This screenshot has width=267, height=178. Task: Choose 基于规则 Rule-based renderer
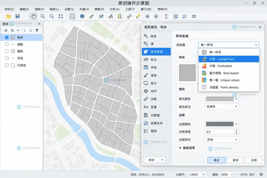(x=229, y=73)
